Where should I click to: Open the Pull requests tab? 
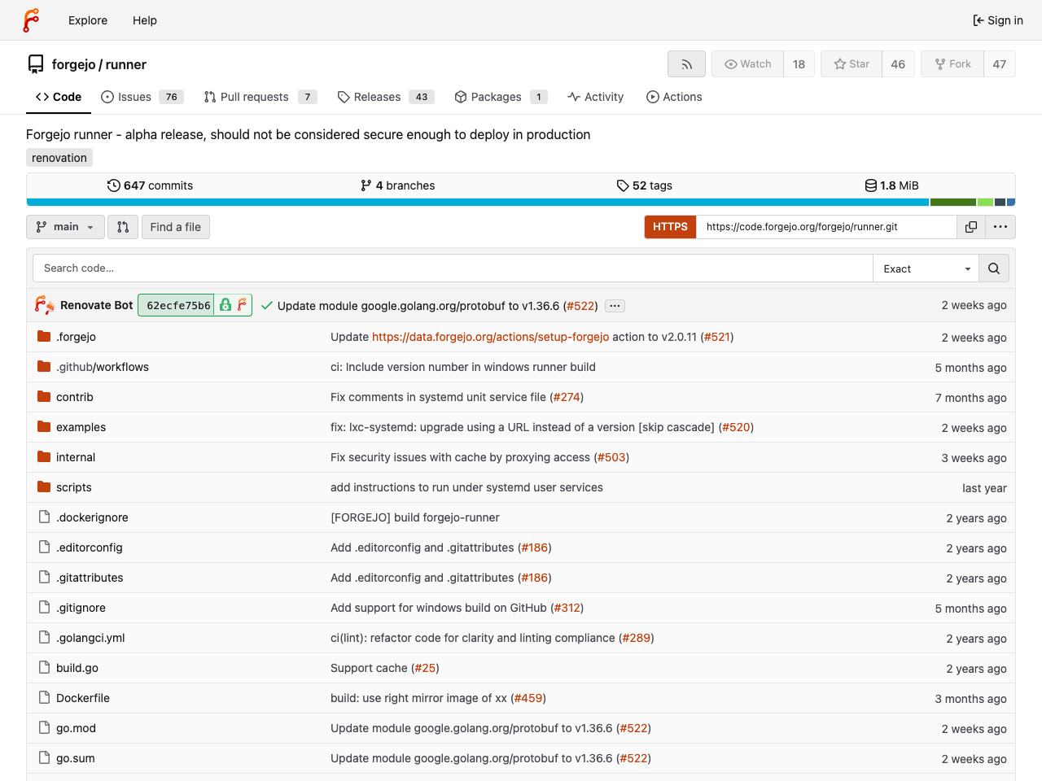(x=260, y=97)
